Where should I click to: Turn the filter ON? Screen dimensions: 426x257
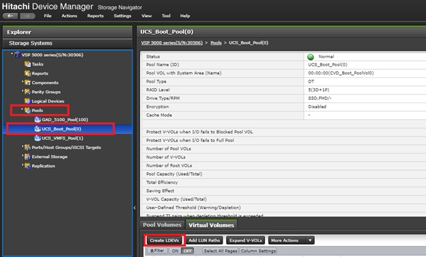[175, 251]
